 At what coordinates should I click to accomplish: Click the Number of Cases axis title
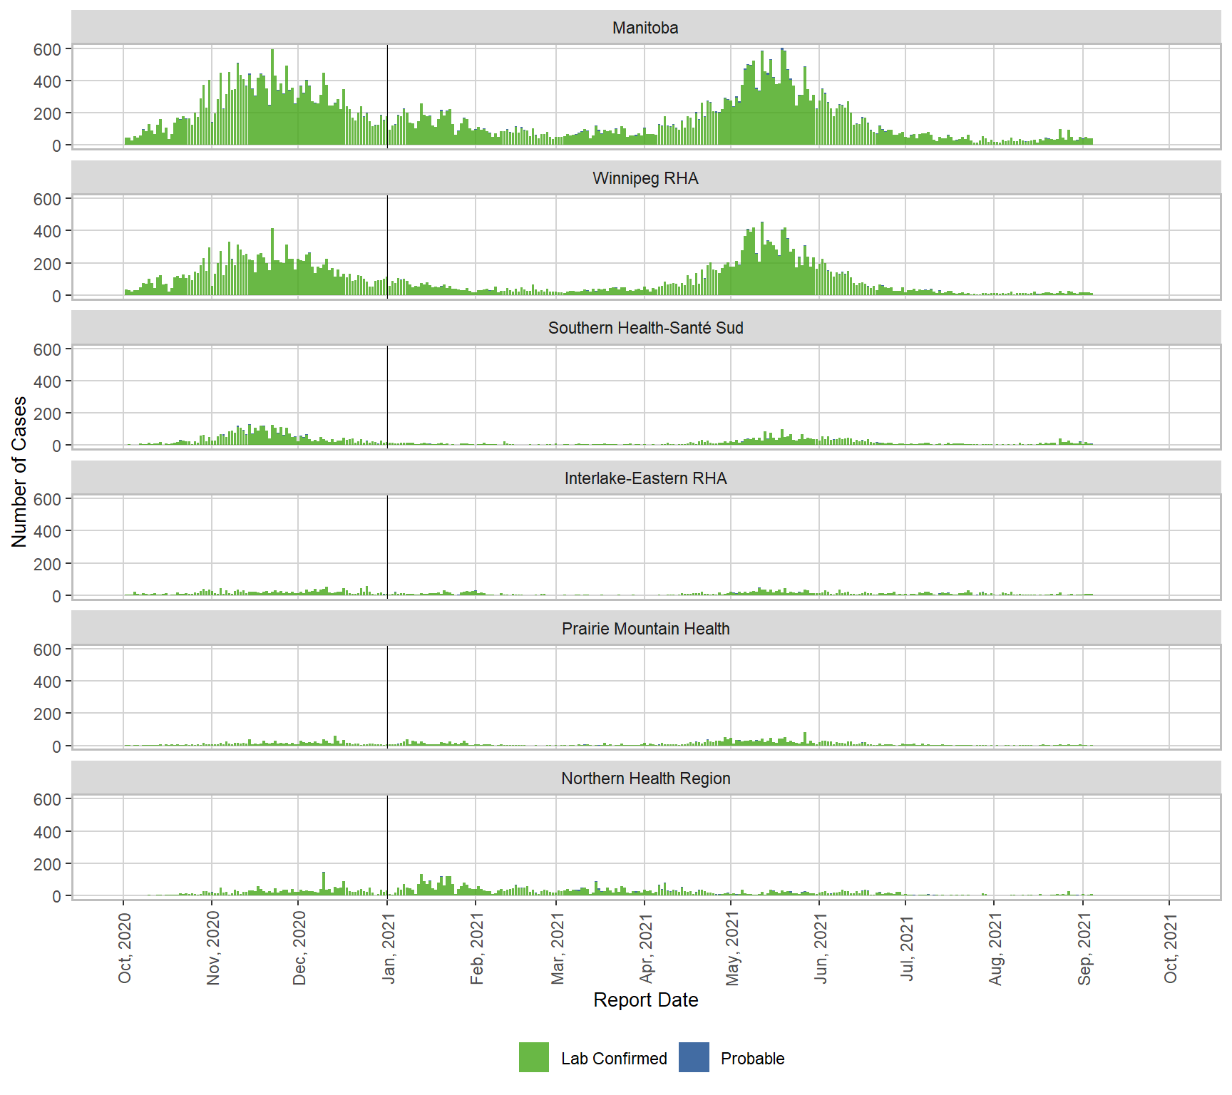(19, 472)
